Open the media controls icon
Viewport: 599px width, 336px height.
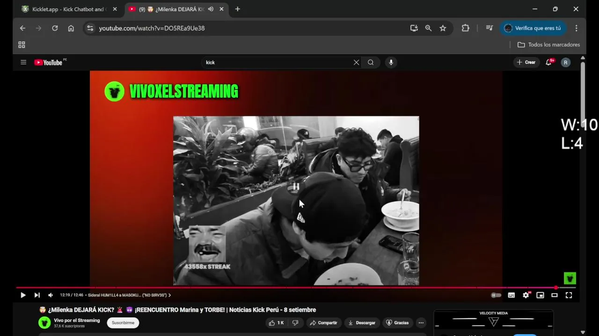pyautogui.click(x=489, y=28)
